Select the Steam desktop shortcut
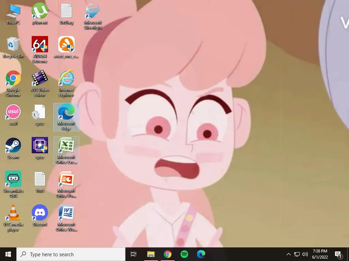Image resolution: width=349 pixels, height=261 pixels. pos(13,149)
